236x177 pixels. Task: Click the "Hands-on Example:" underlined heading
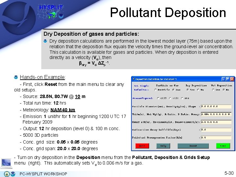(x=43, y=77)
